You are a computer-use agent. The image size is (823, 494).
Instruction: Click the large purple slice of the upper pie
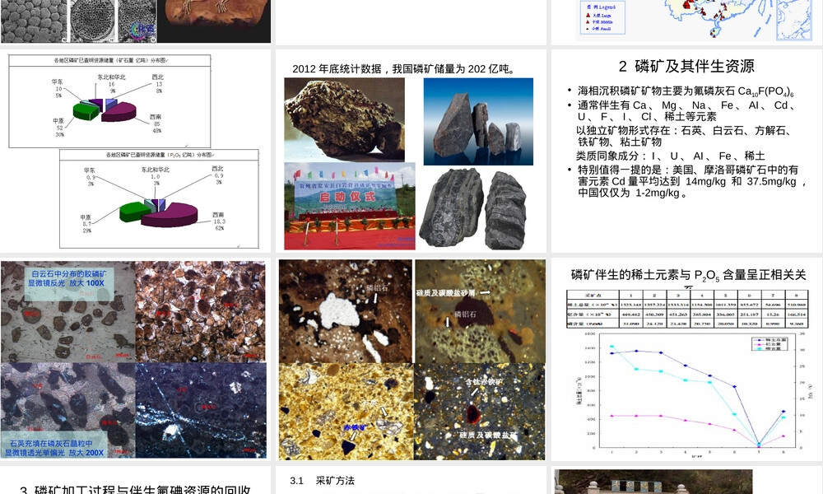[x=119, y=112]
